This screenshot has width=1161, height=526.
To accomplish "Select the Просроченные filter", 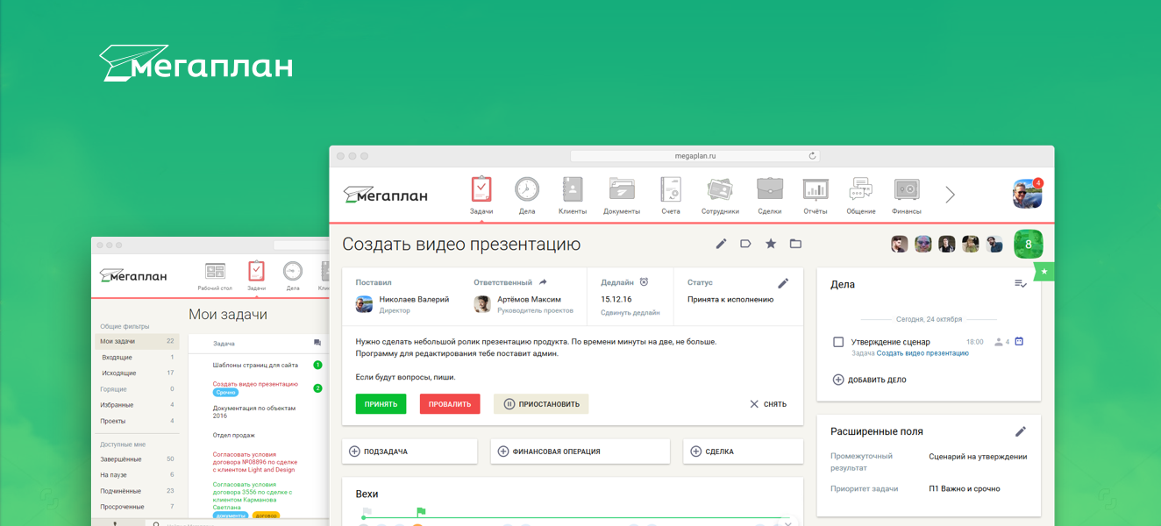I will 137,507.
